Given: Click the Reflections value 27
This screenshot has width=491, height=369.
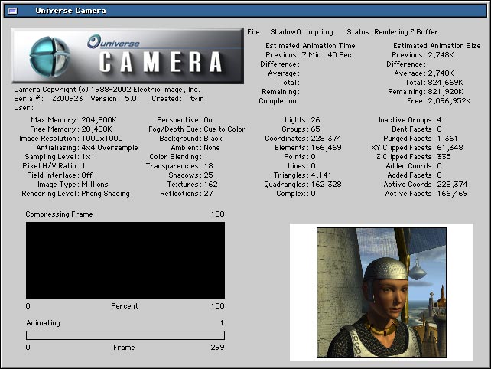Looking at the screenshot, I should [x=209, y=194].
